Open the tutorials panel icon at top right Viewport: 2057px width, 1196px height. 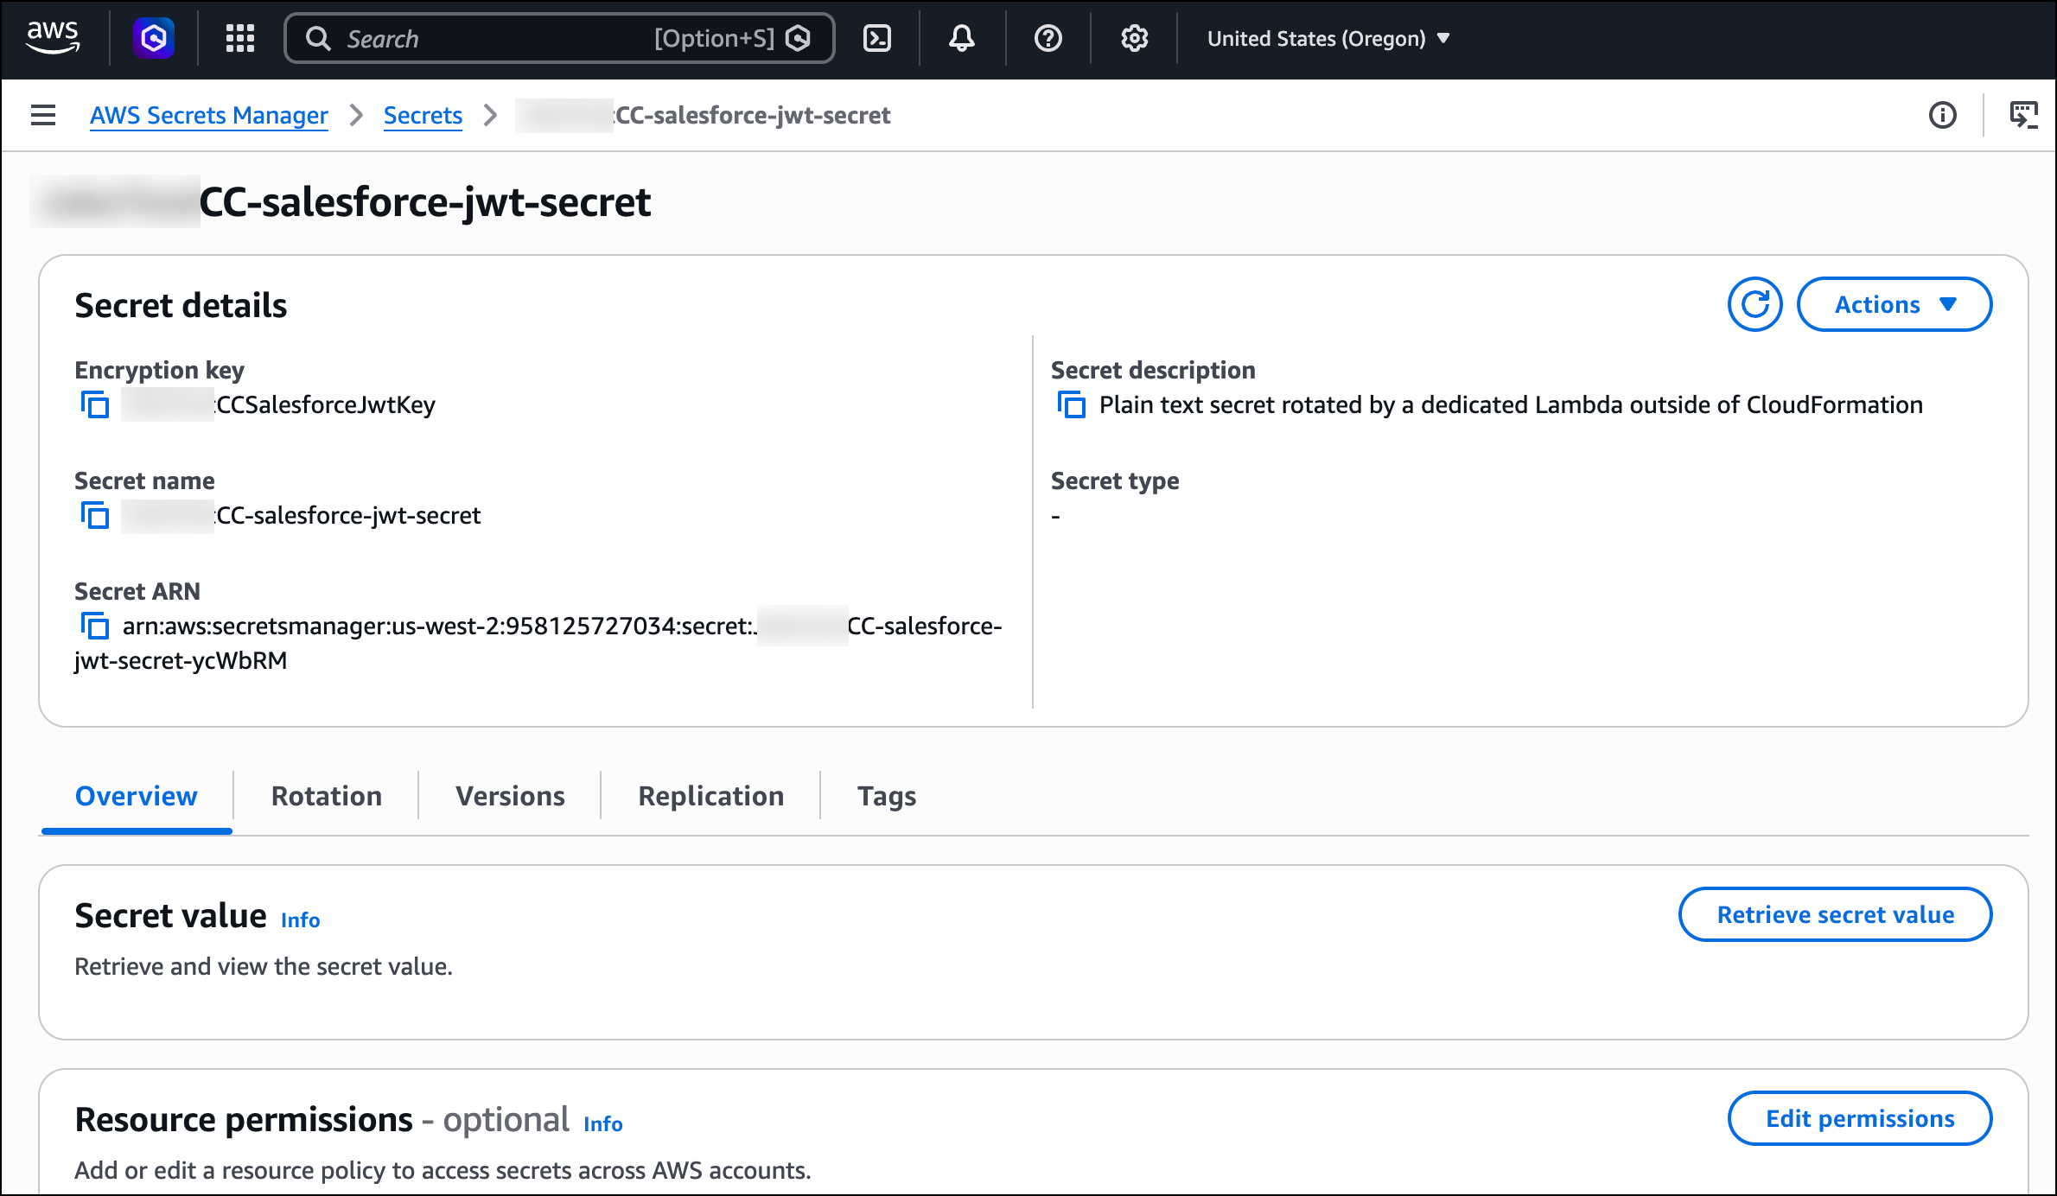point(2023,115)
